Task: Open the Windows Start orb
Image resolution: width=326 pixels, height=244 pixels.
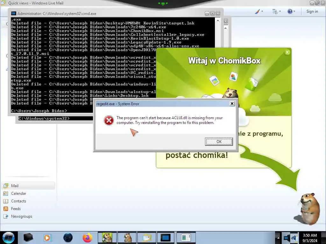Action: 9,238
